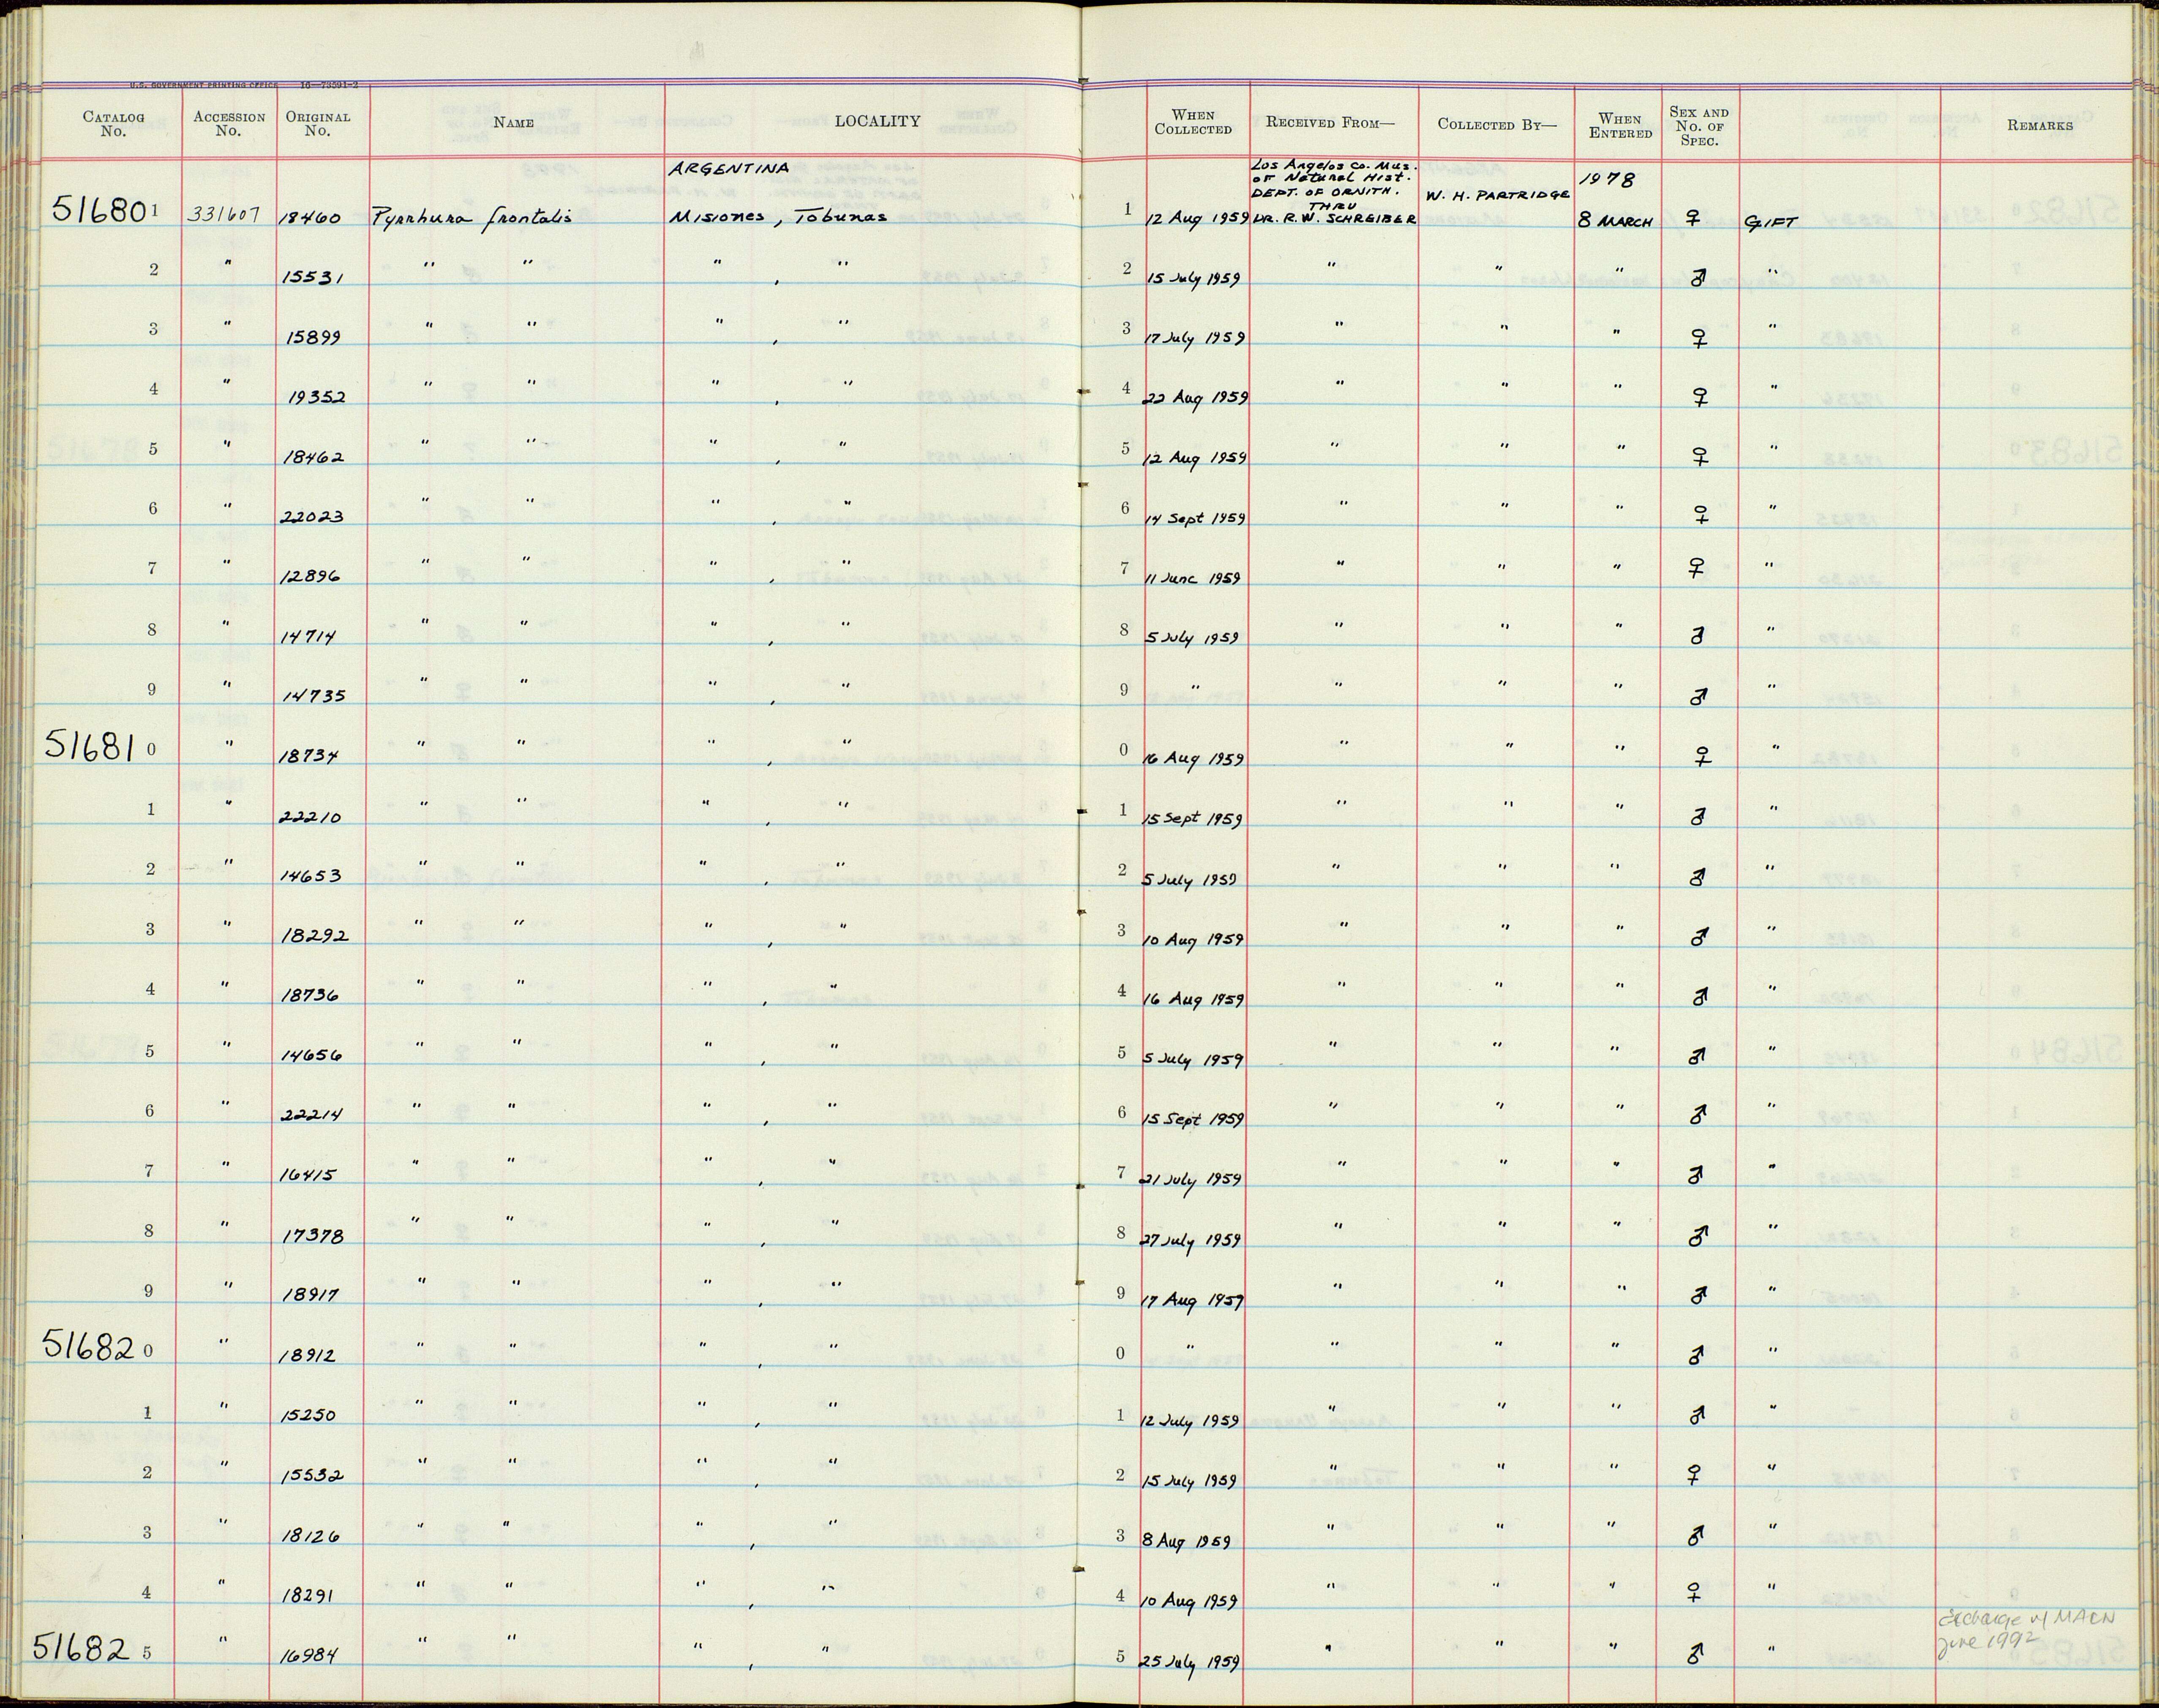The width and height of the screenshot is (2159, 1708).
Task: Click the Received From column header
Action: [1330, 122]
